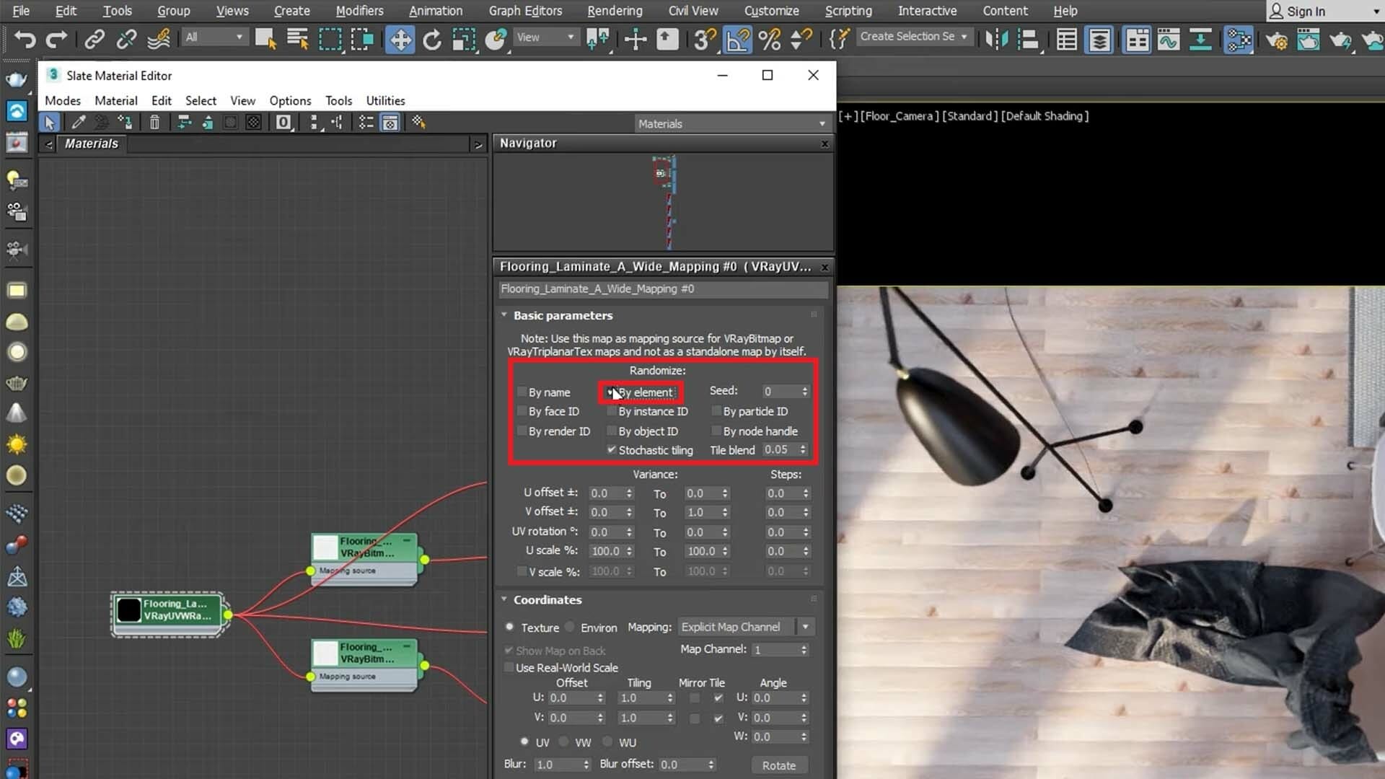Select the Move tool in toolbar
The image size is (1385, 779).
[400, 38]
